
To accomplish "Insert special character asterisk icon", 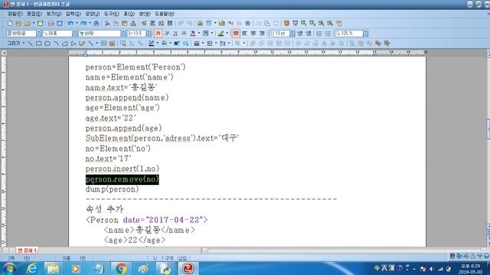I will 247,24.
